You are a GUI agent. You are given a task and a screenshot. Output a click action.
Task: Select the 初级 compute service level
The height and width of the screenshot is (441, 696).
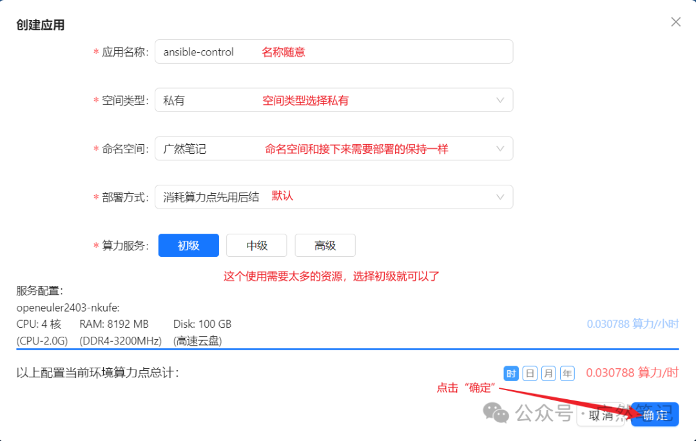(189, 245)
